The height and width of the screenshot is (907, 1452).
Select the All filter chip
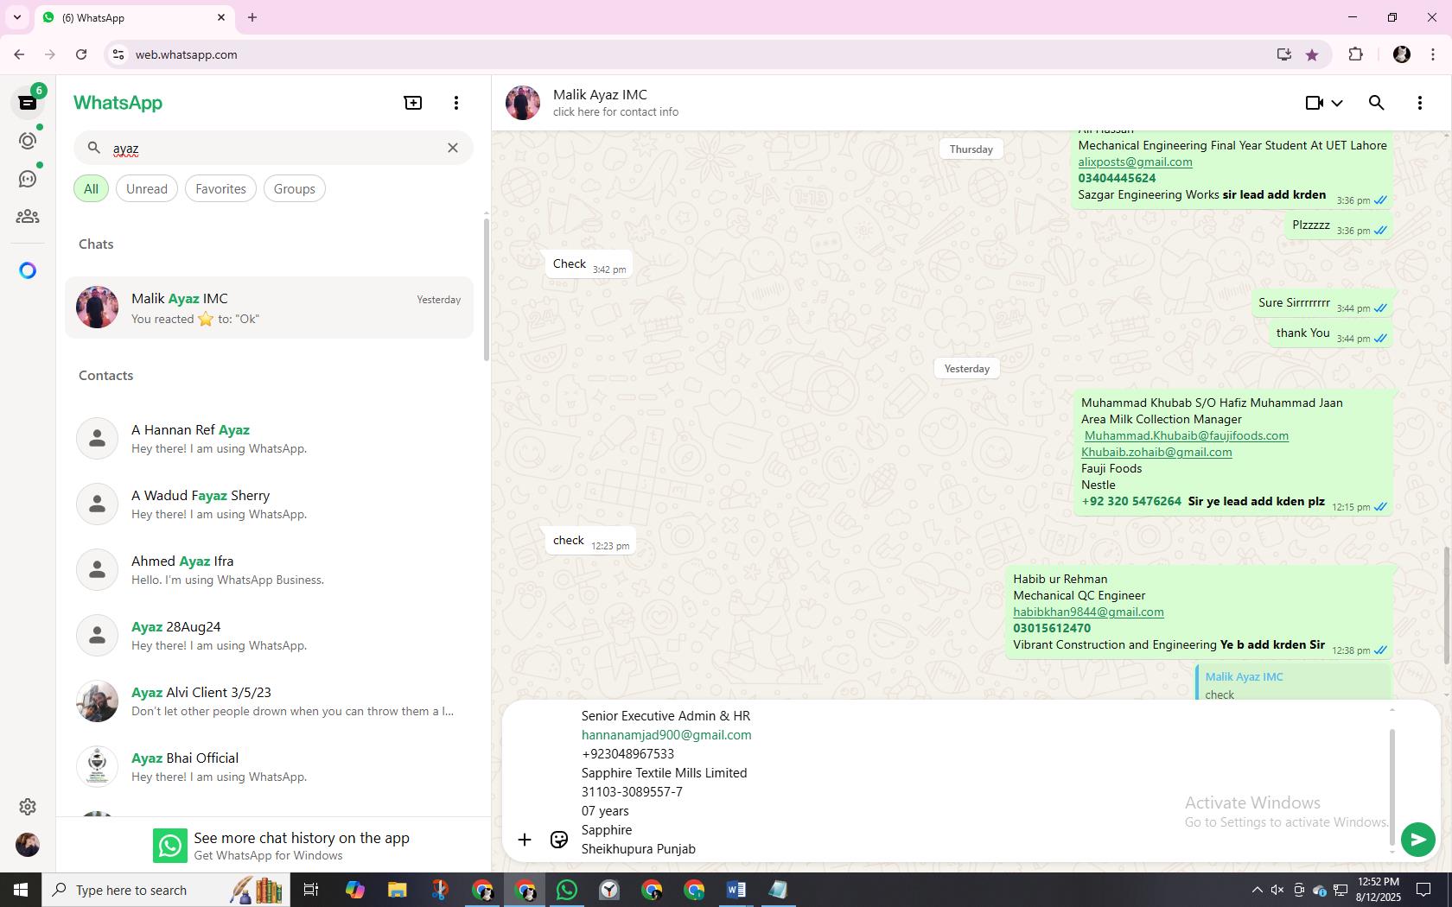[x=91, y=188]
